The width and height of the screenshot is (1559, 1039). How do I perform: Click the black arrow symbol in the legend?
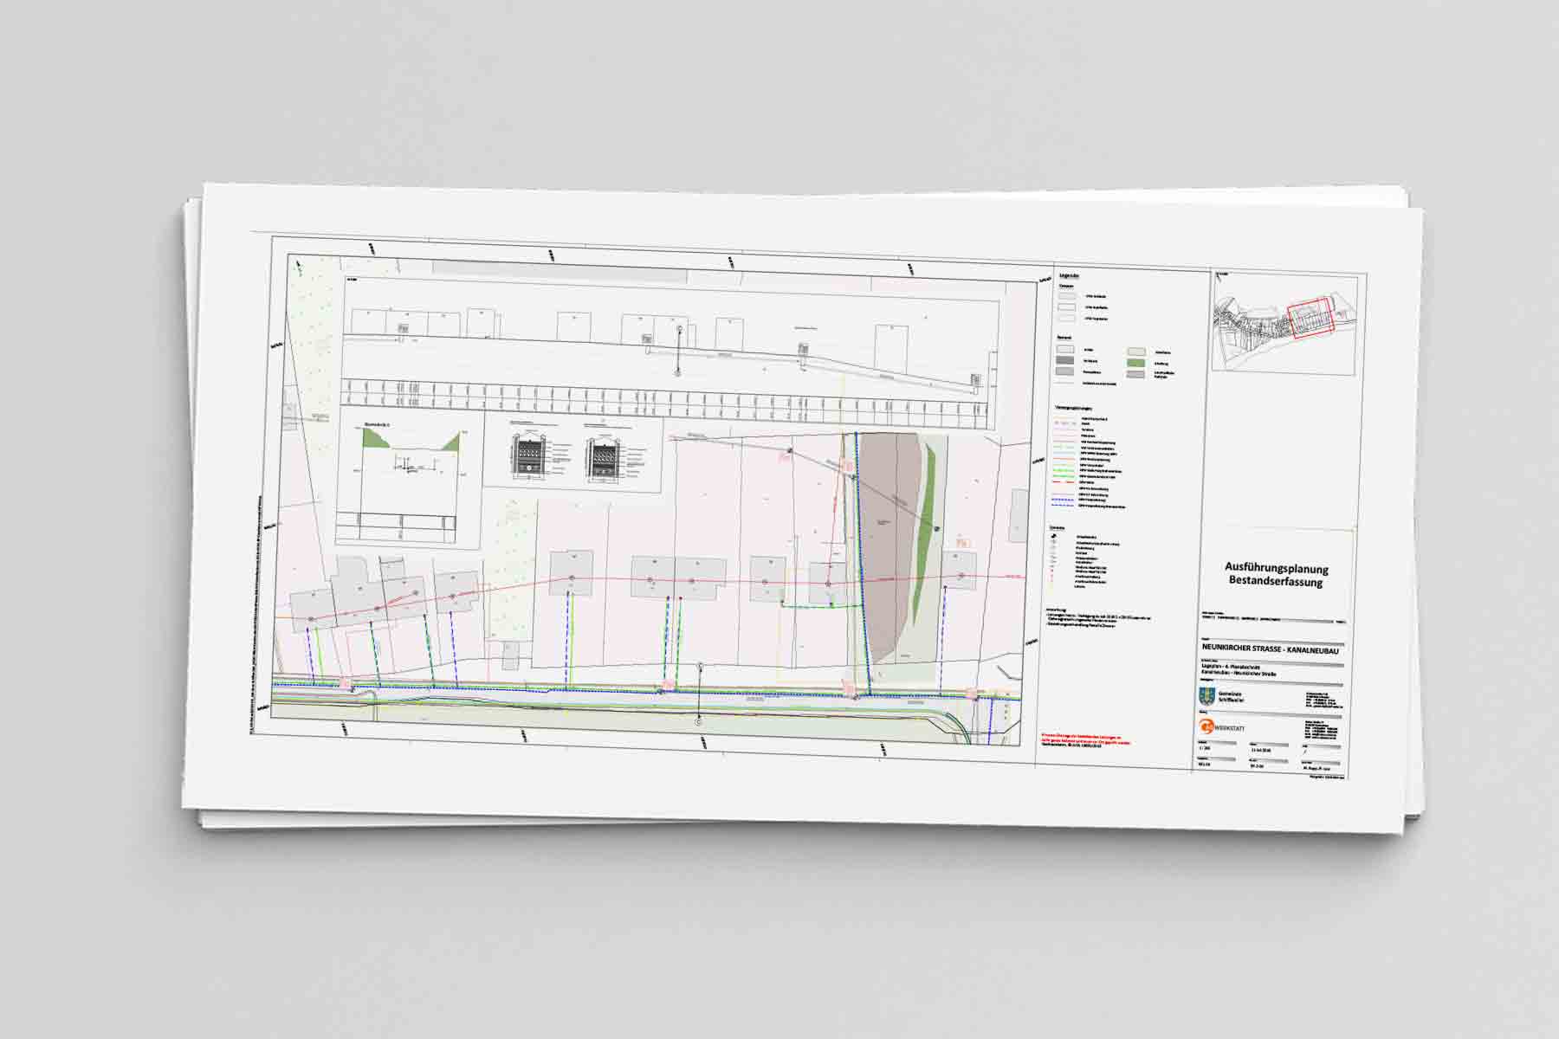(1054, 536)
